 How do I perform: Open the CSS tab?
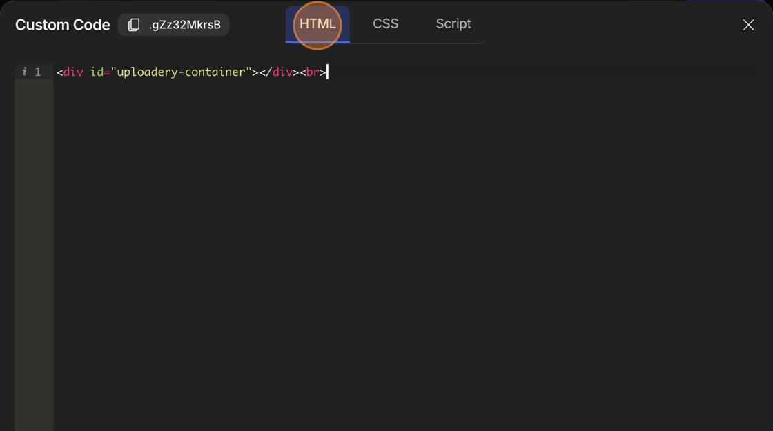click(x=385, y=24)
